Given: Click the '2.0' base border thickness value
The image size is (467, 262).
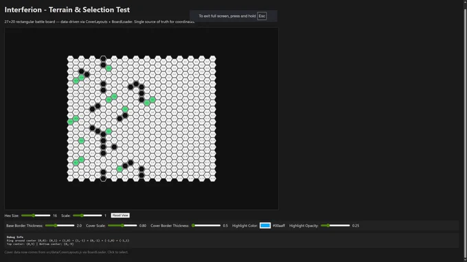Looking at the screenshot, I should [x=79, y=226].
